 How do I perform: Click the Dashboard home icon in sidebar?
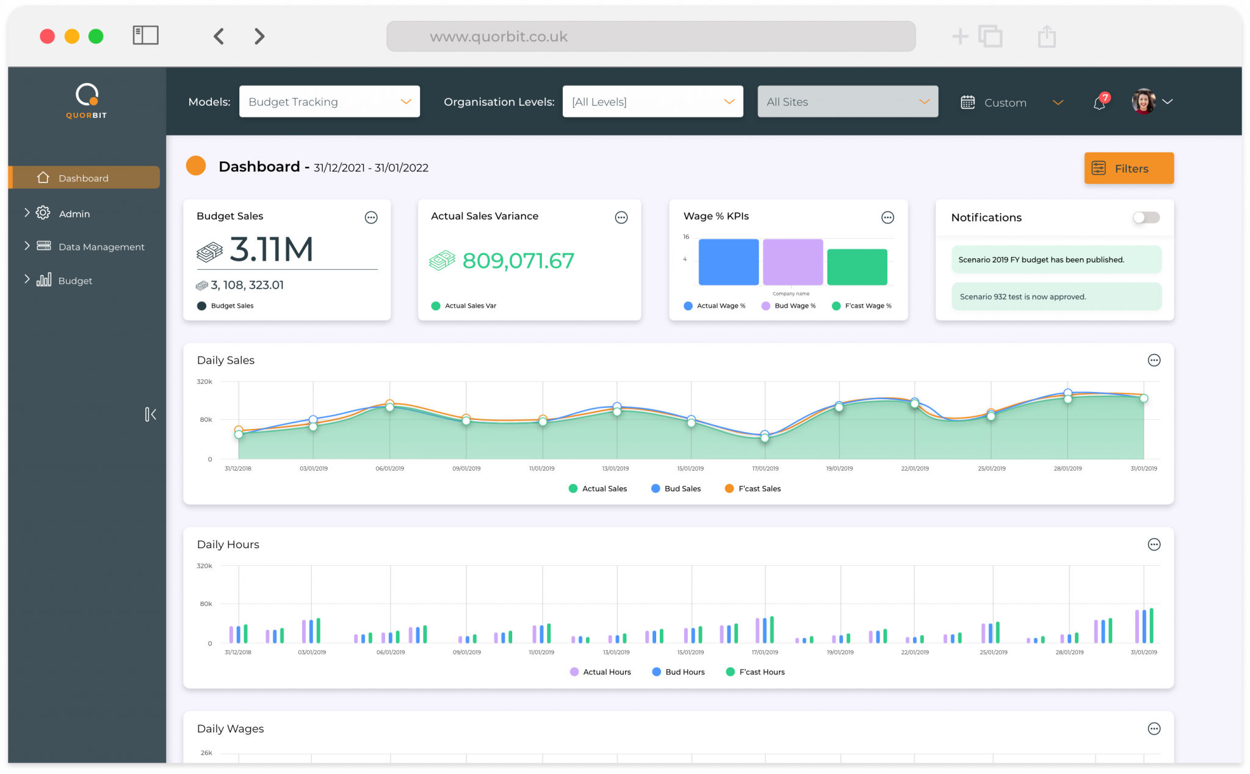click(43, 178)
